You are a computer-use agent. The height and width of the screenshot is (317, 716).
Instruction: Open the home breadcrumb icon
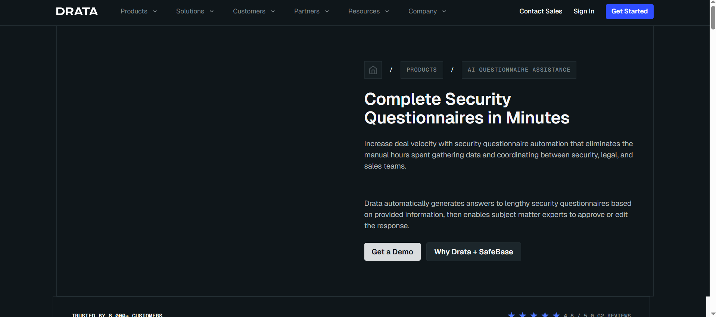(x=373, y=70)
